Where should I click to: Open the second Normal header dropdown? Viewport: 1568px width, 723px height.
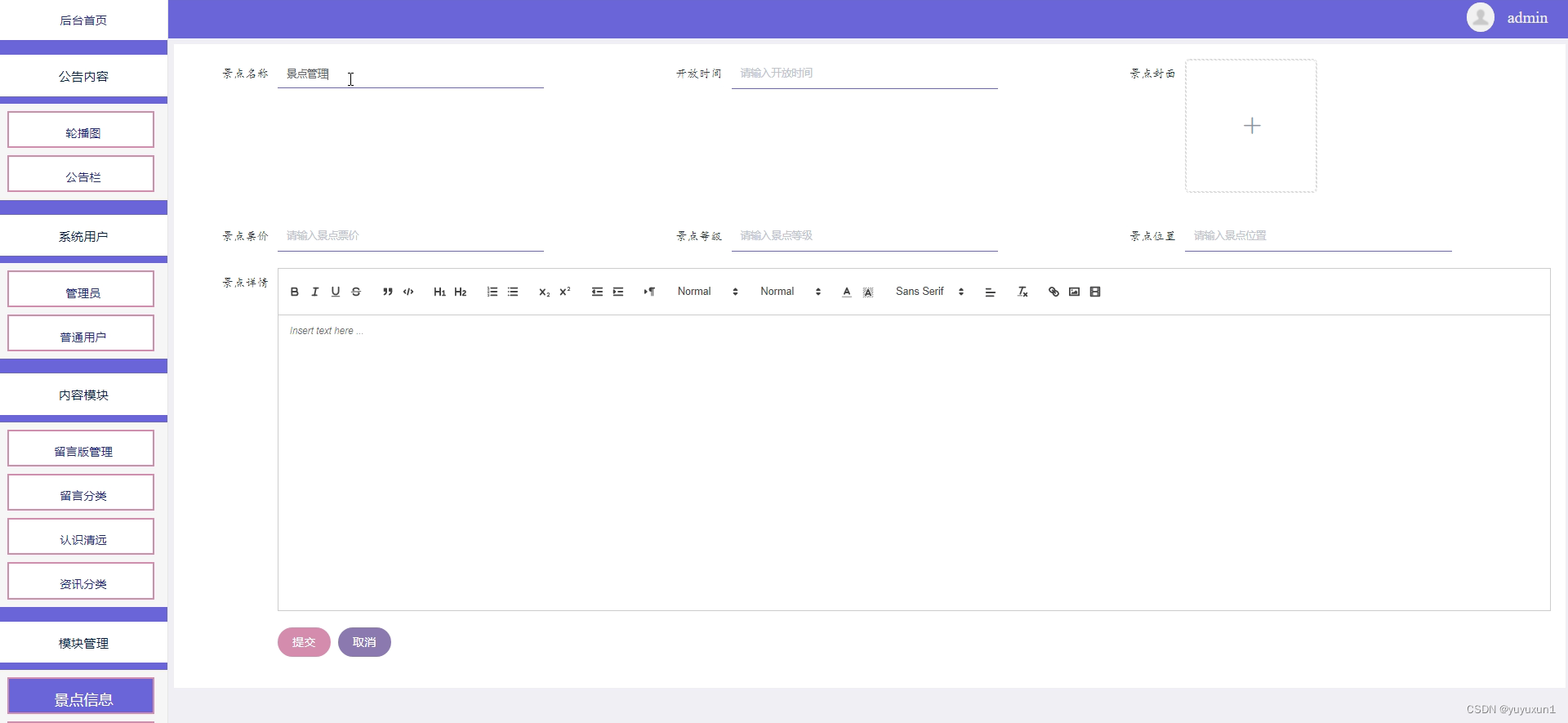(791, 292)
